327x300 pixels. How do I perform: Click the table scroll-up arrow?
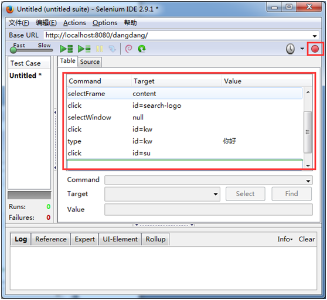308,92
